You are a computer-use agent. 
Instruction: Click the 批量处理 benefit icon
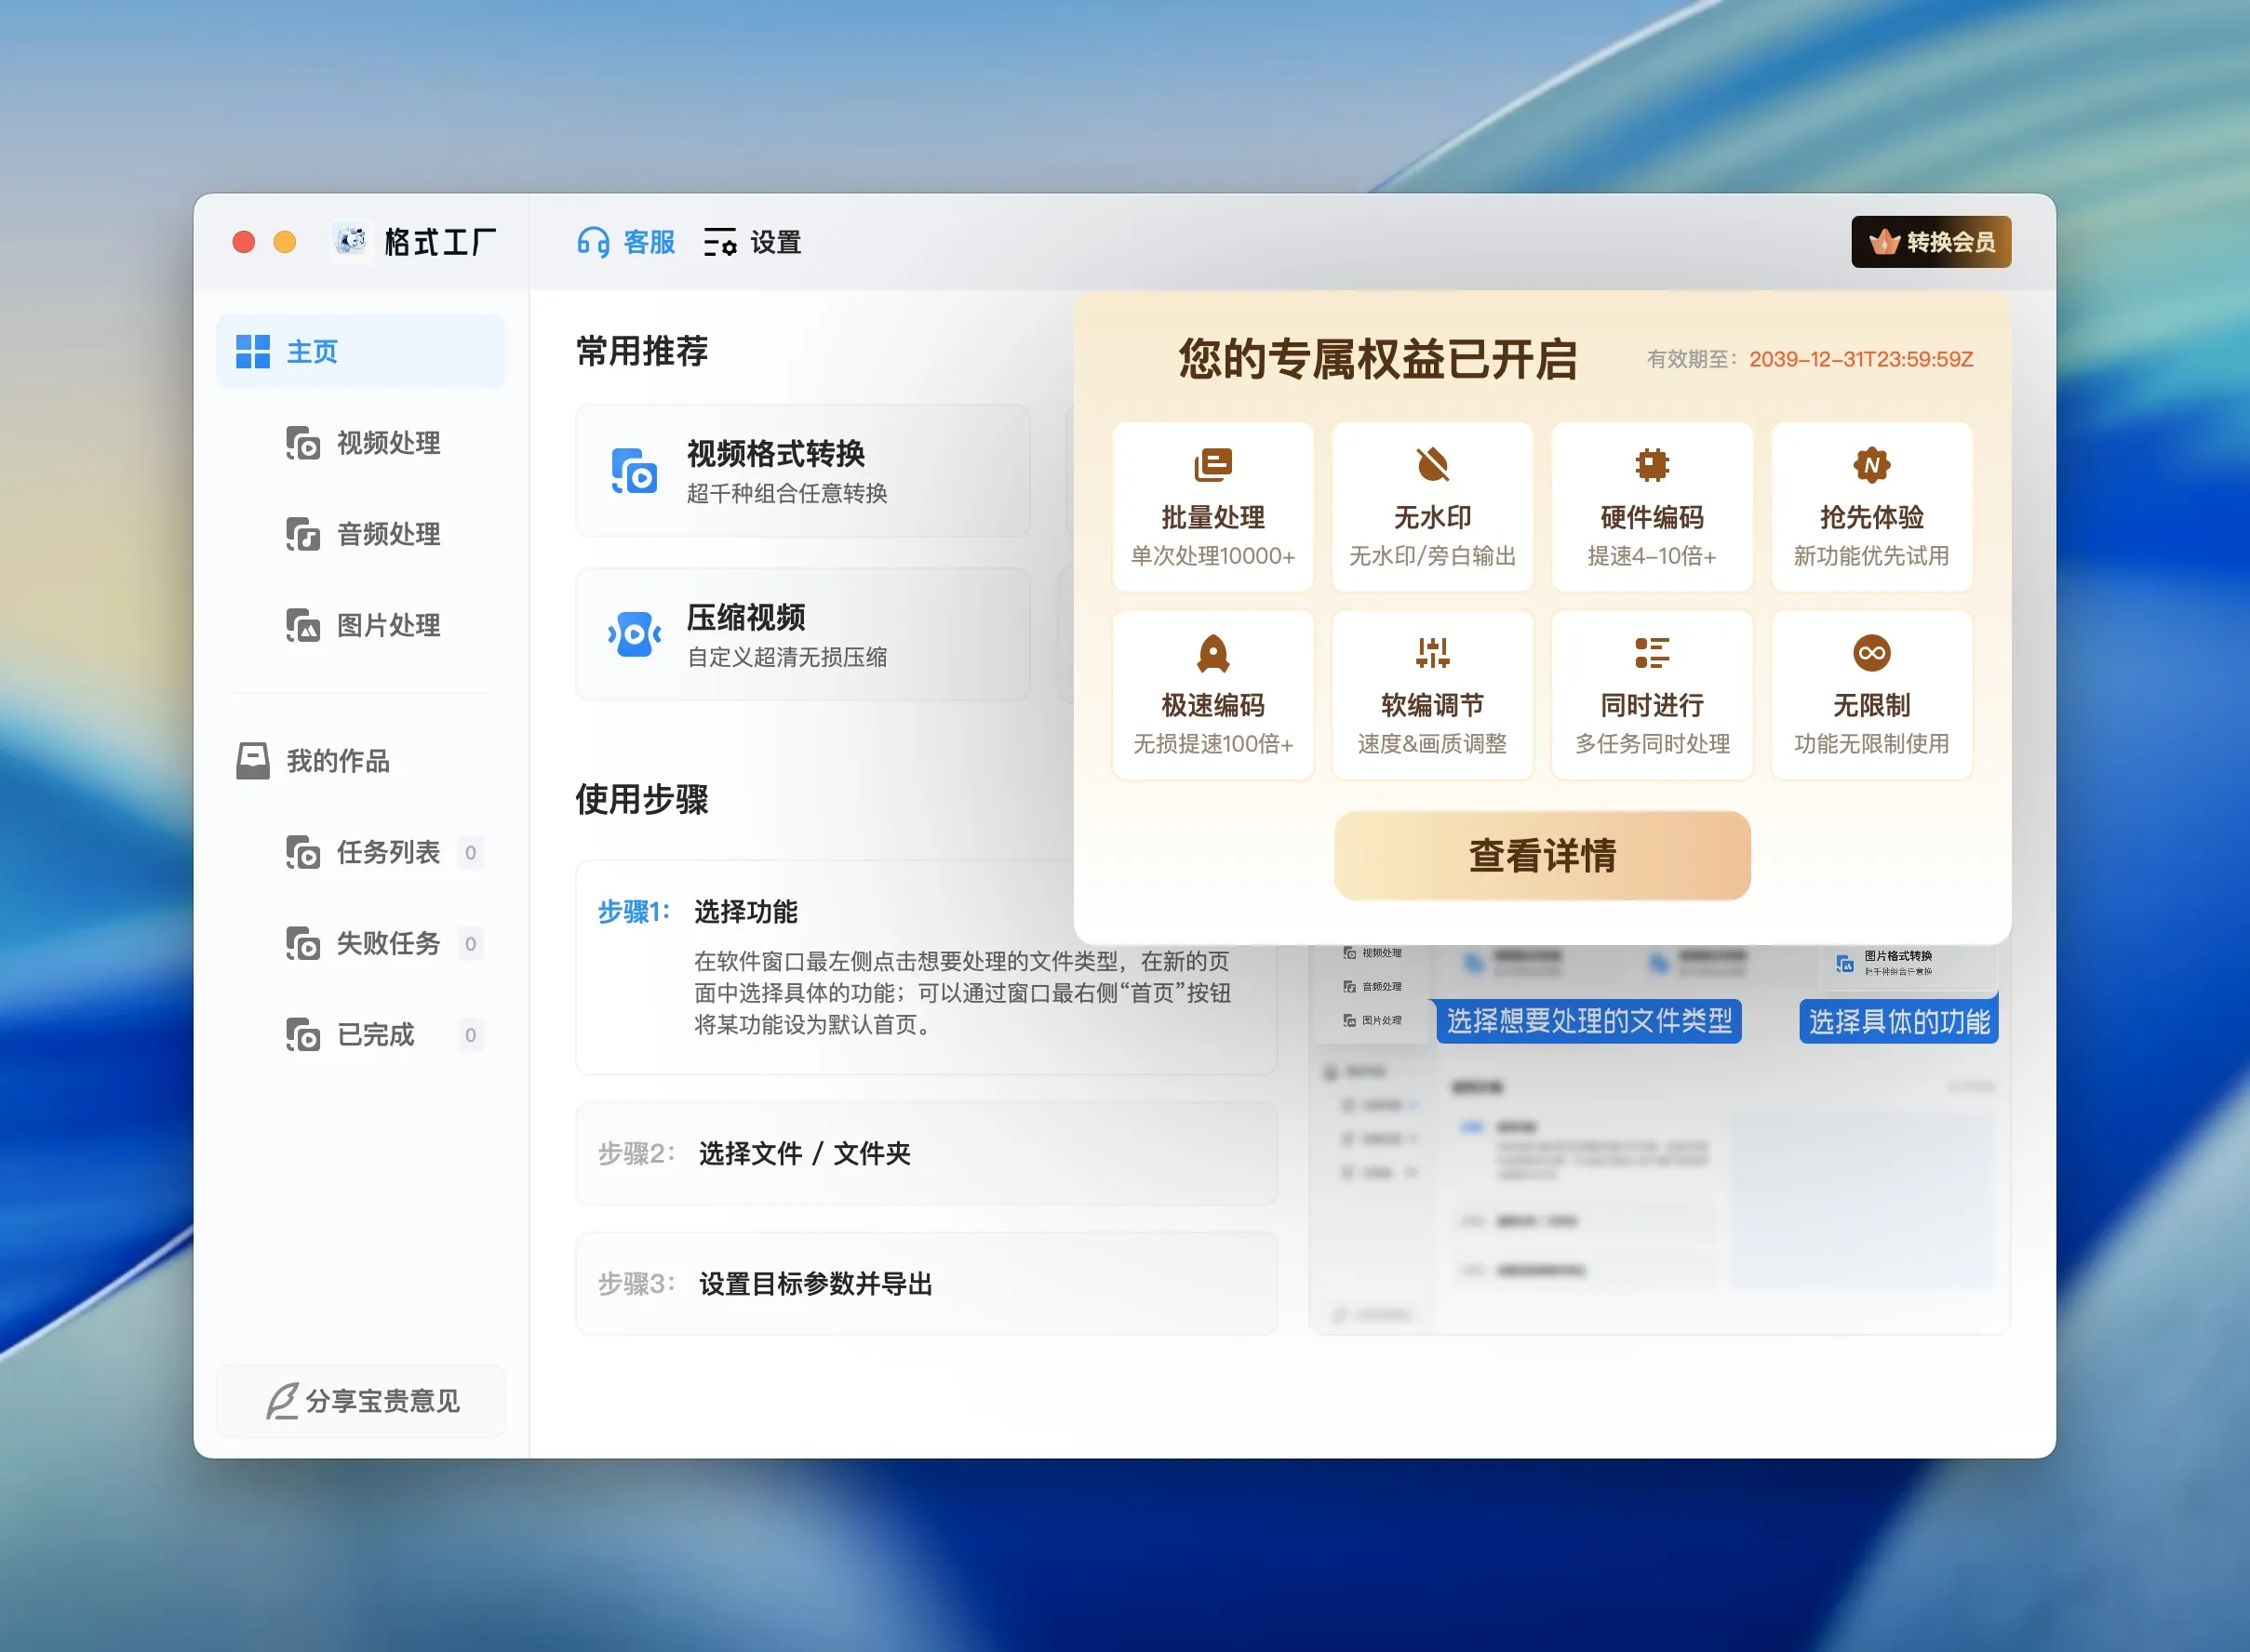pos(1212,464)
